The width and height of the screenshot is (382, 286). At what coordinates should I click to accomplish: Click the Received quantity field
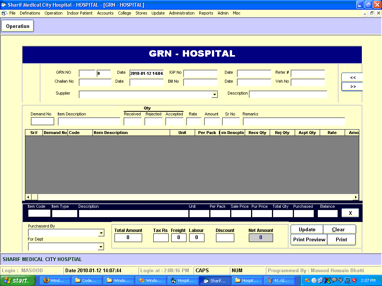[132, 121]
